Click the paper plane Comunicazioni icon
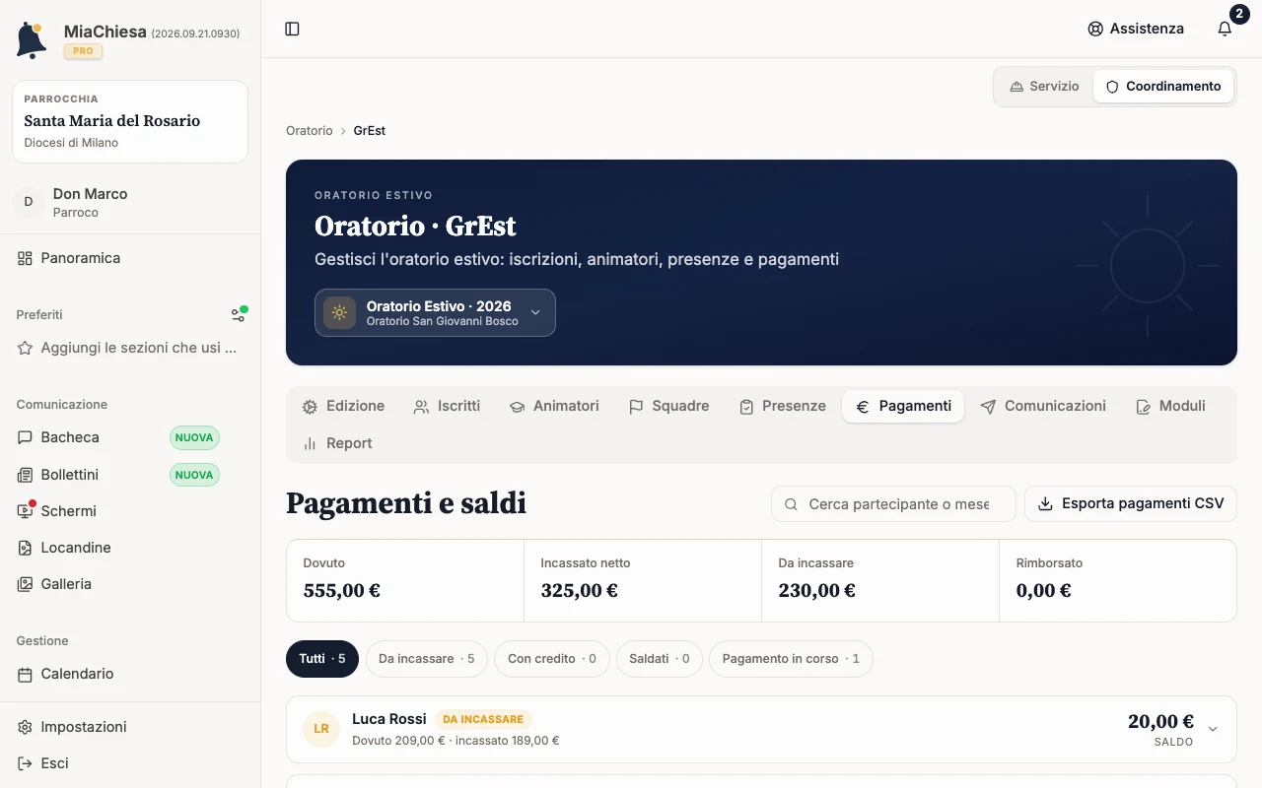1262x788 pixels. point(988,407)
